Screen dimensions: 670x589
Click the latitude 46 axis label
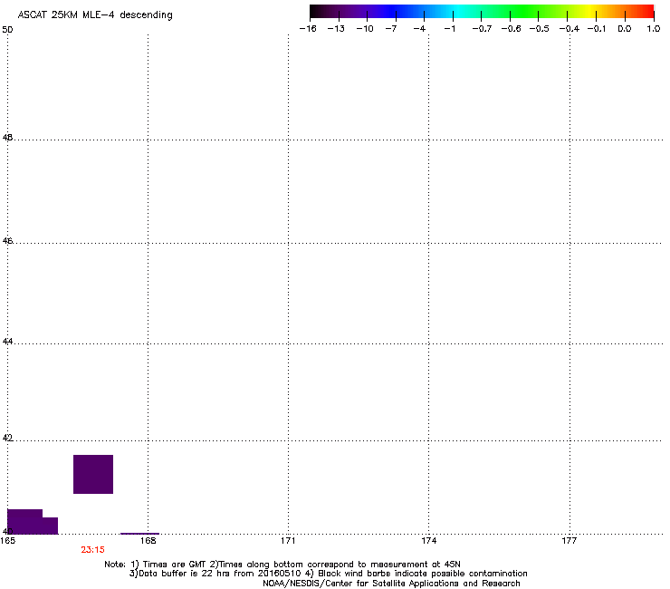pyautogui.click(x=7, y=241)
